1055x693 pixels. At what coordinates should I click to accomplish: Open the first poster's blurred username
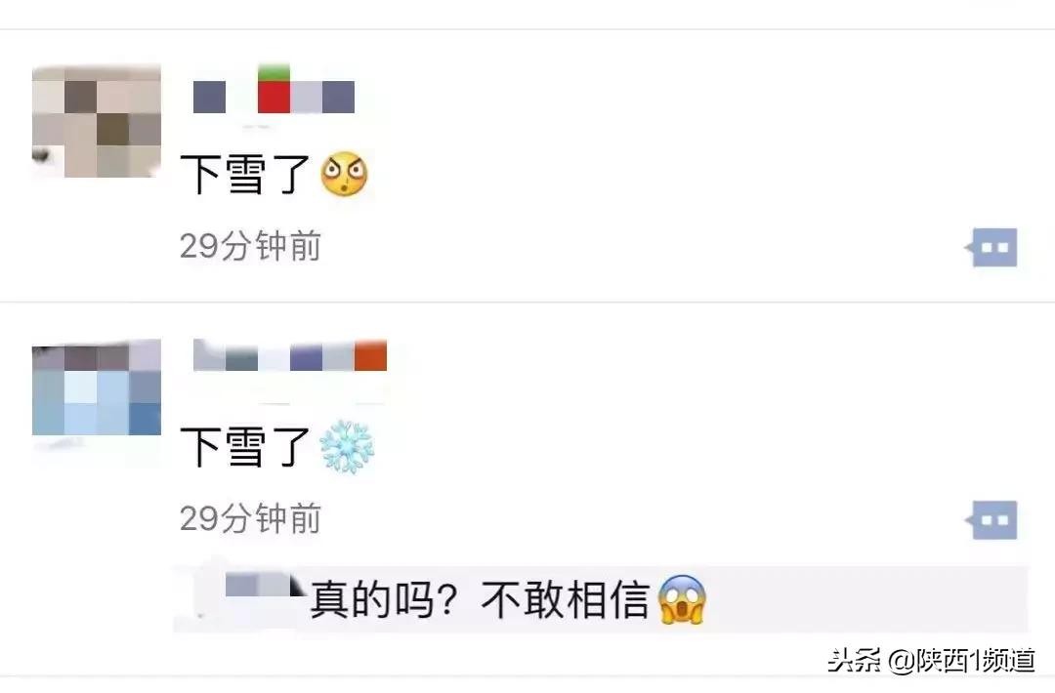click(x=274, y=90)
